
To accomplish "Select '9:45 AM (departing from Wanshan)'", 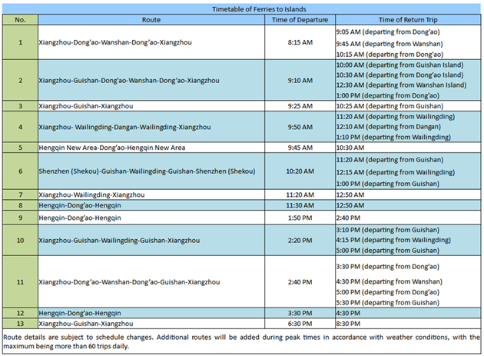I will coord(390,44).
